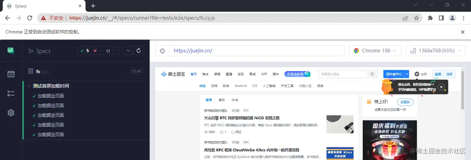Click Chrome's forward arrow
Viewport: 471px width, 160px height.
click(19, 18)
